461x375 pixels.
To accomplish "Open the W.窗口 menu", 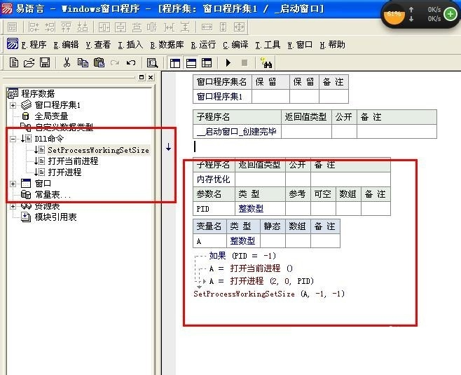I will [300, 45].
